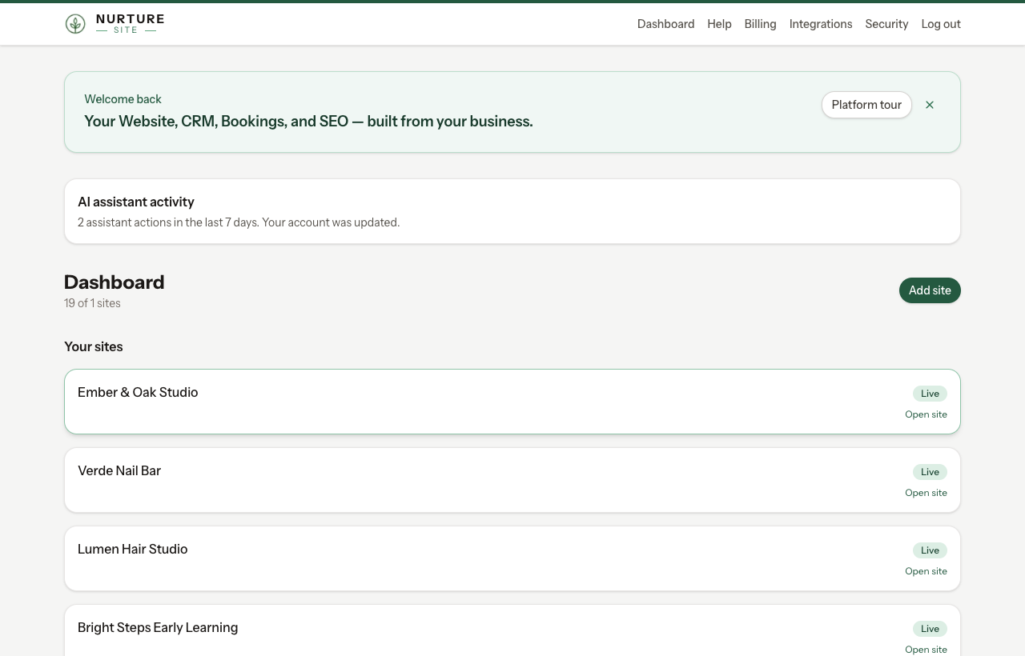1025x656 pixels.
Task: Click the banner headline about Website, CRM, Bookings
Action: click(x=308, y=122)
